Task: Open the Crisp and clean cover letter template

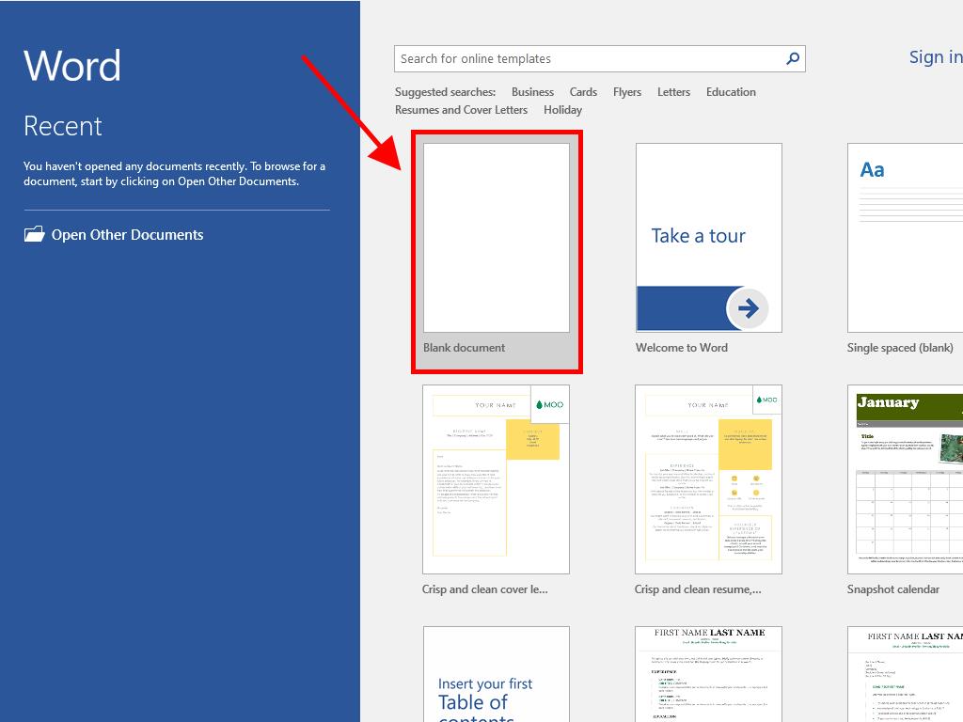Action: pos(496,479)
